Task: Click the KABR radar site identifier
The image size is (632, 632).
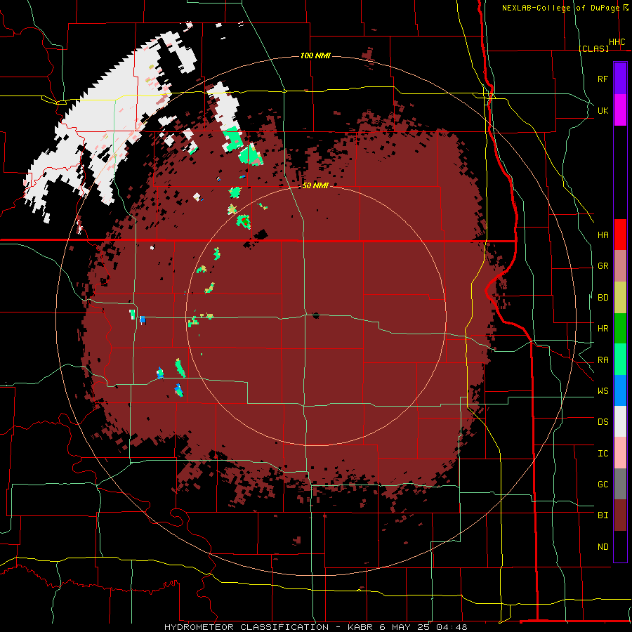Action: [x=360, y=627]
